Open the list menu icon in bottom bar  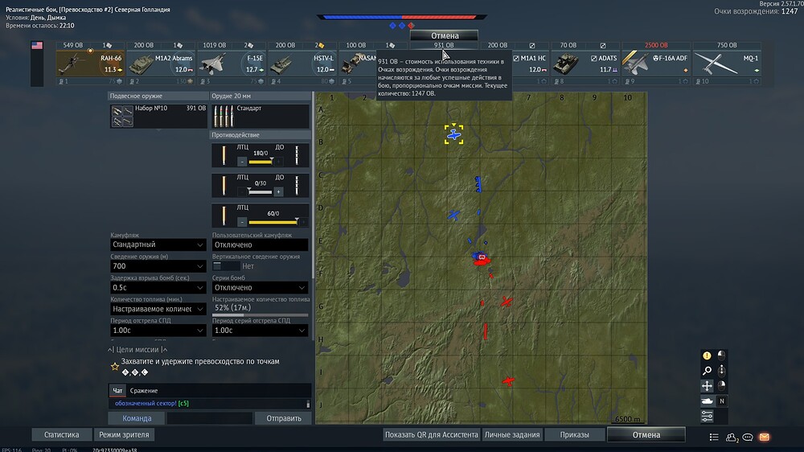pyautogui.click(x=714, y=437)
